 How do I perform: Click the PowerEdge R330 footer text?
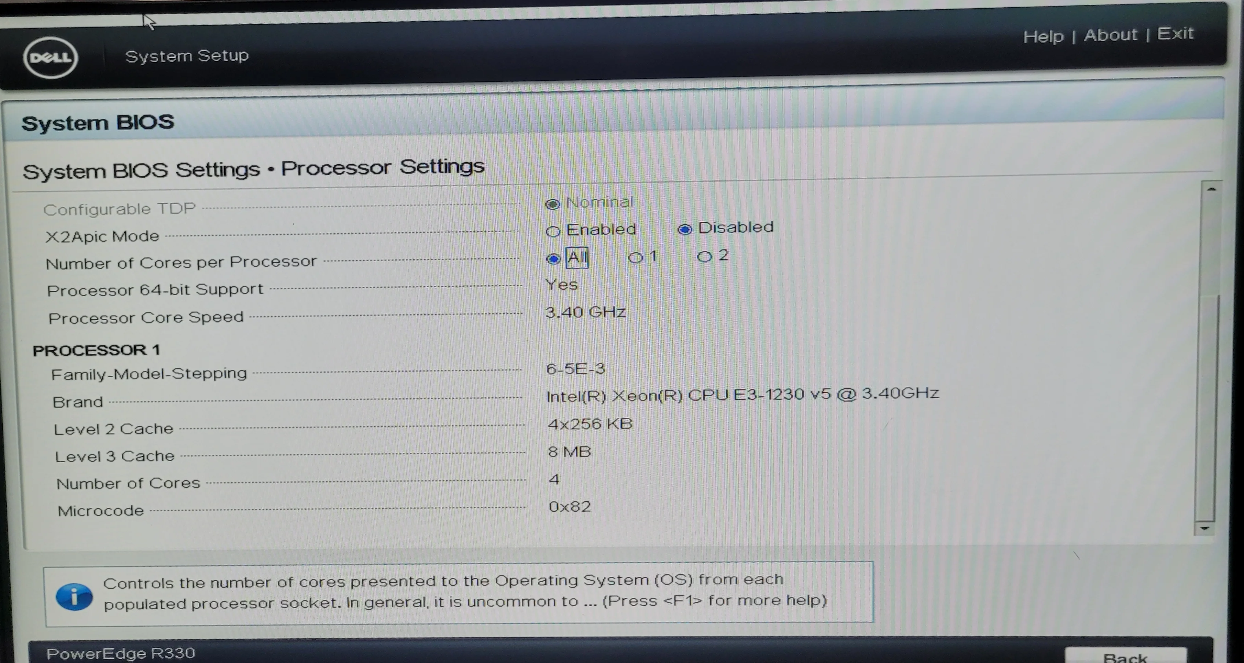point(121,653)
